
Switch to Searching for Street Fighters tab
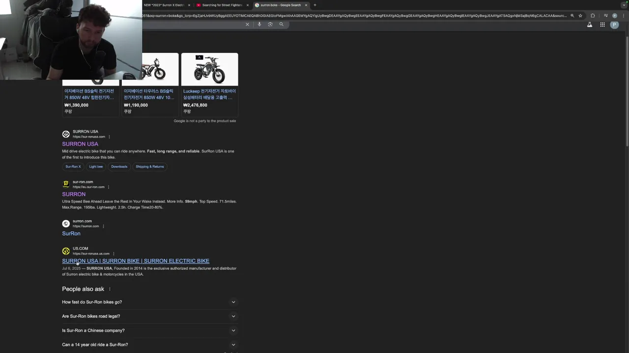(222, 5)
